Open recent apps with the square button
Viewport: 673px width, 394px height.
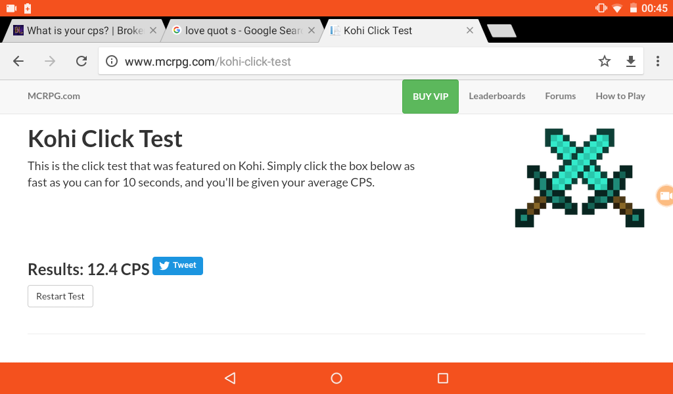click(x=442, y=378)
